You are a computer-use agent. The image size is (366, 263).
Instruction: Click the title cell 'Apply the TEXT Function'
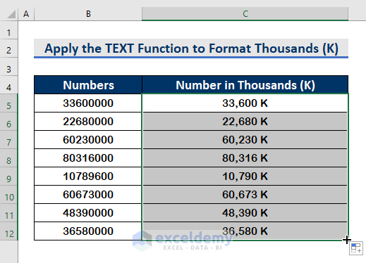[191, 49]
